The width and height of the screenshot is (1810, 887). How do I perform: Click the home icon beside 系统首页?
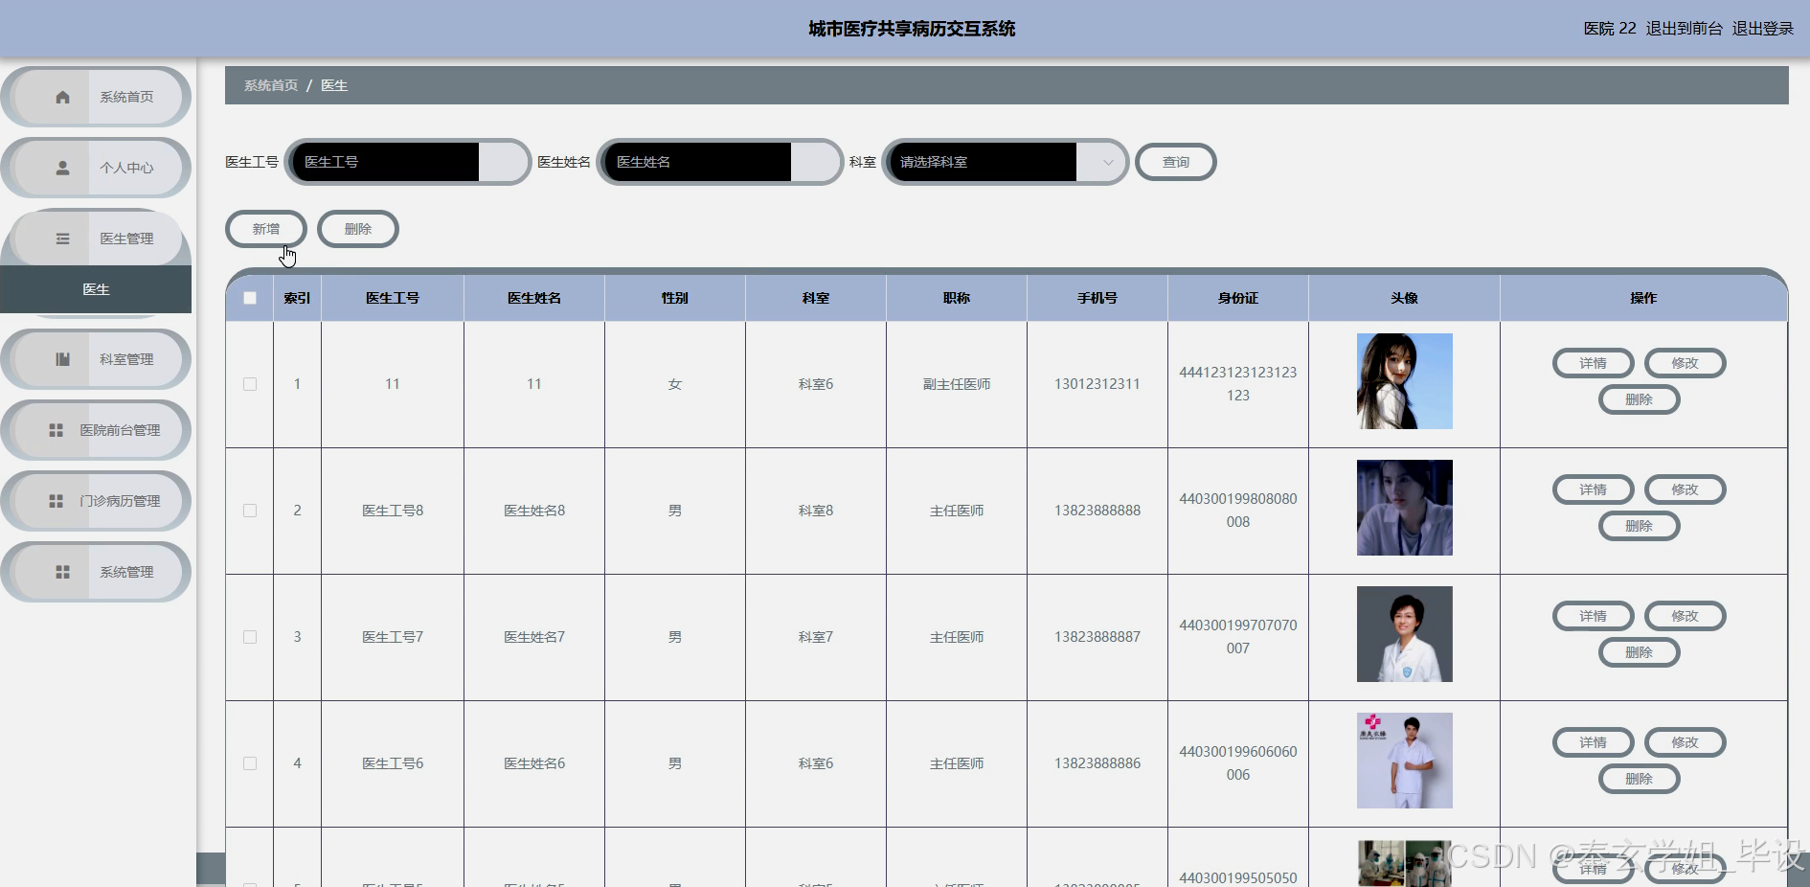coord(62,97)
